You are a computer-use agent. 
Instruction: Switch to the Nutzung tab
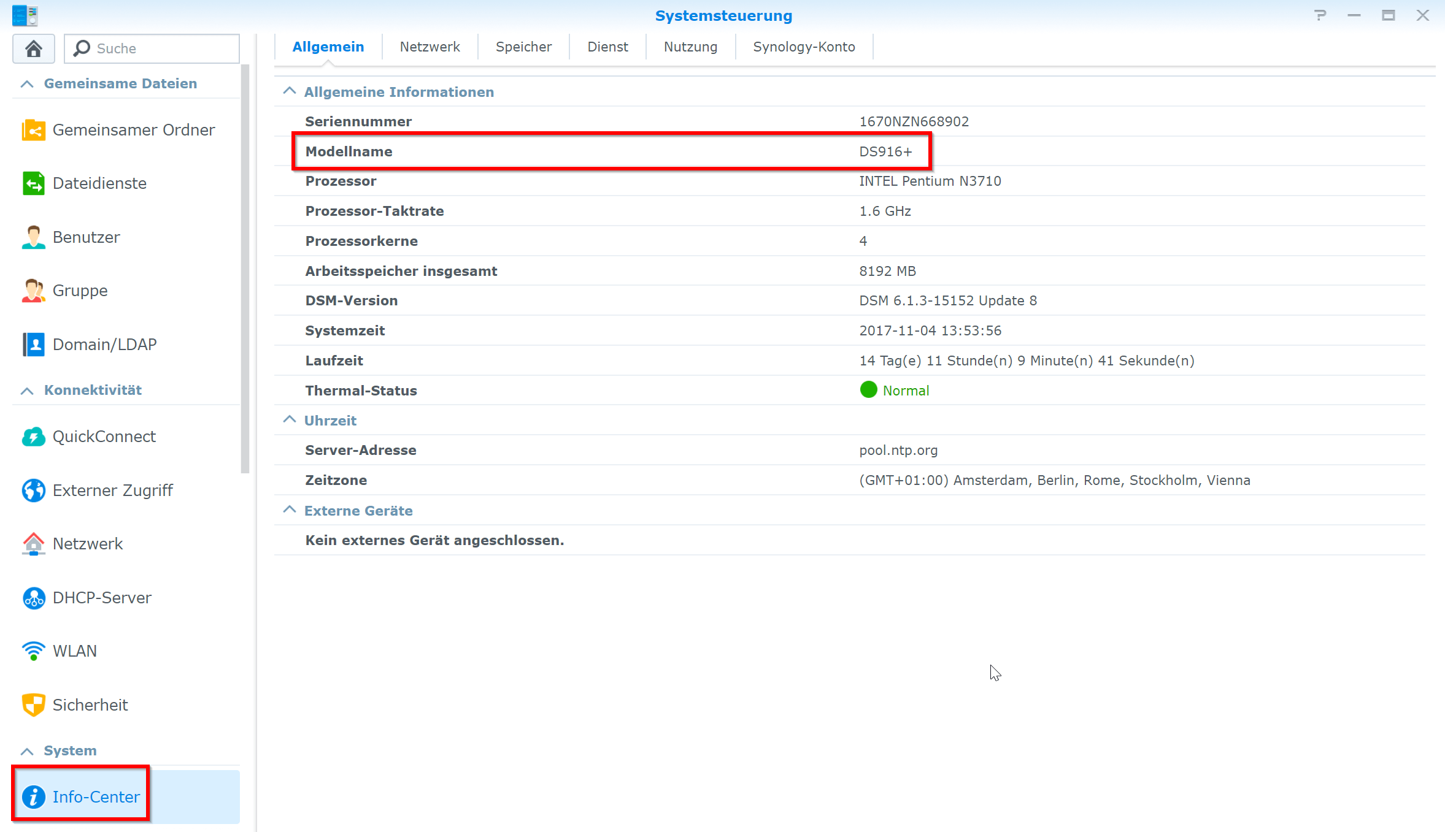690,47
